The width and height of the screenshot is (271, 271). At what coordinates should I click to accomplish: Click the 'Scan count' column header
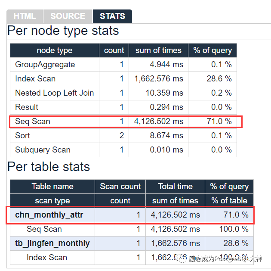pyautogui.click(x=120, y=187)
